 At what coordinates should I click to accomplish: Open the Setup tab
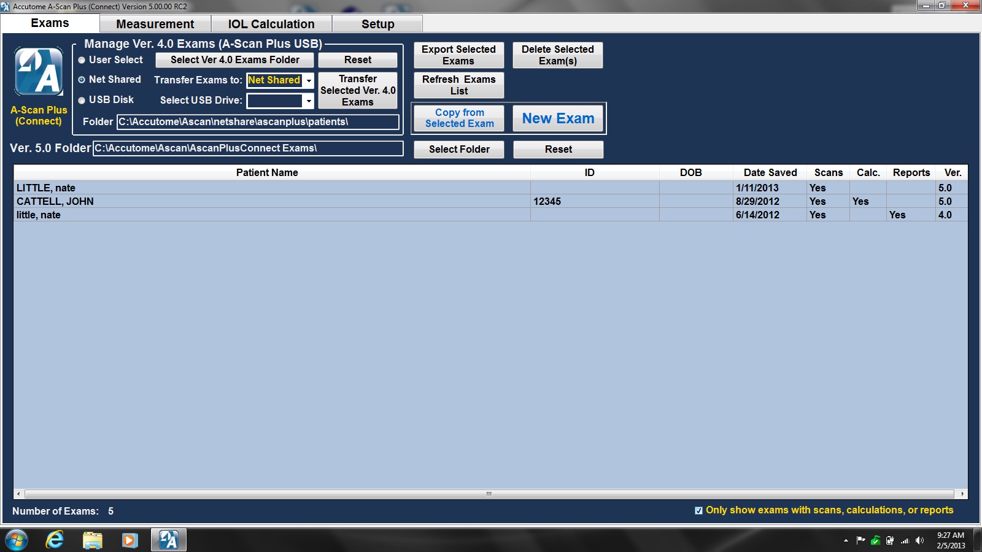[x=377, y=24]
